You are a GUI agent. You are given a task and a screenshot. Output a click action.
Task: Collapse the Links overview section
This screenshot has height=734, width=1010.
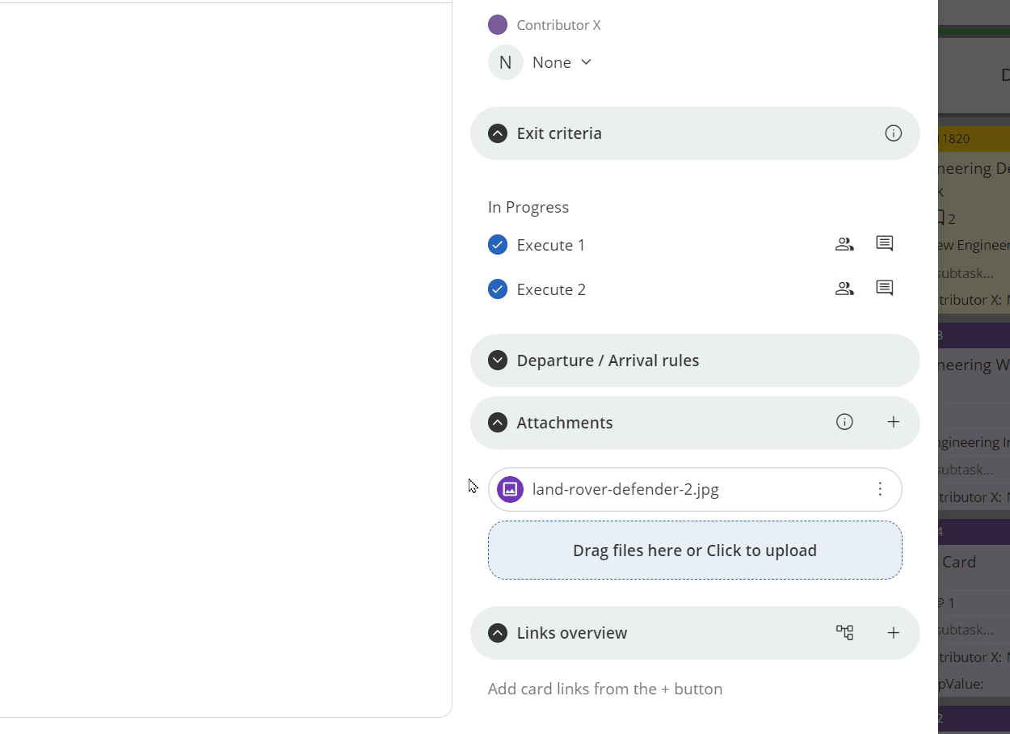(498, 633)
